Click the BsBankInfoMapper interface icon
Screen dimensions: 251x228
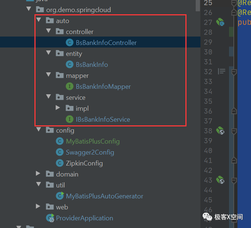pos(70,86)
